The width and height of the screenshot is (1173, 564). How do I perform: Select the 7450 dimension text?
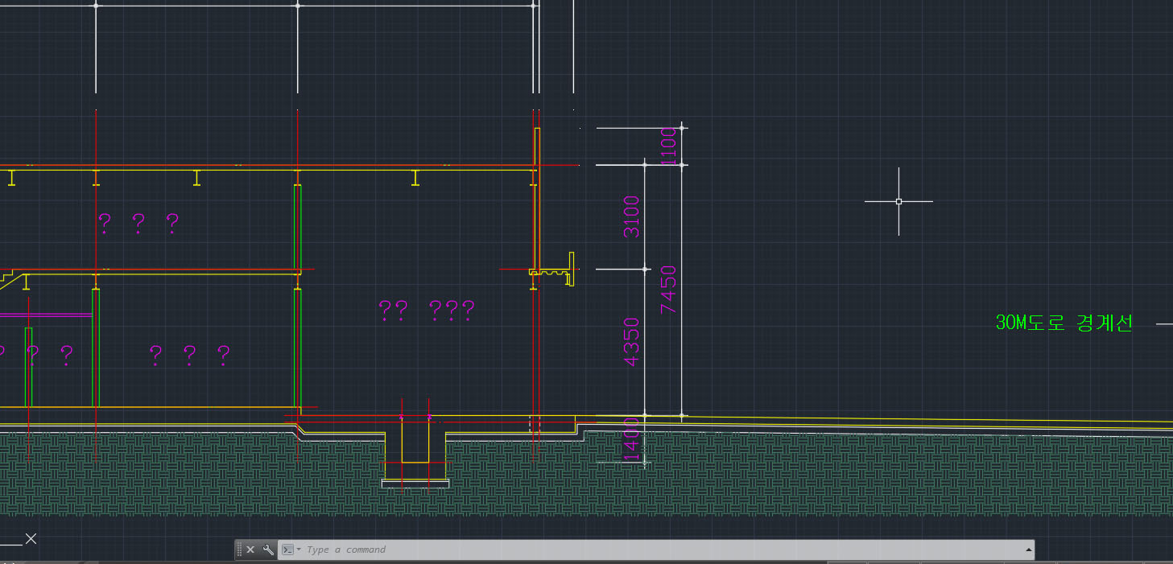coord(669,290)
